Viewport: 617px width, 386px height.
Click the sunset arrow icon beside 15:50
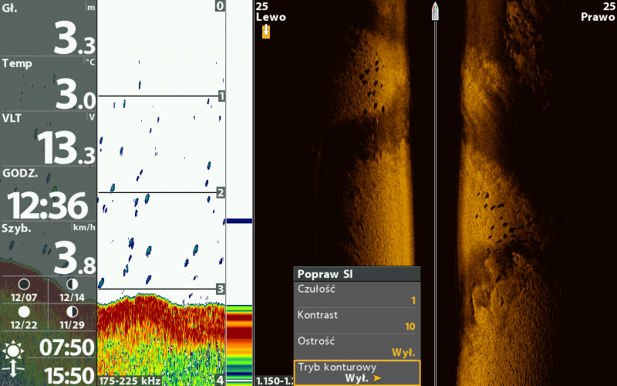click(13, 374)
